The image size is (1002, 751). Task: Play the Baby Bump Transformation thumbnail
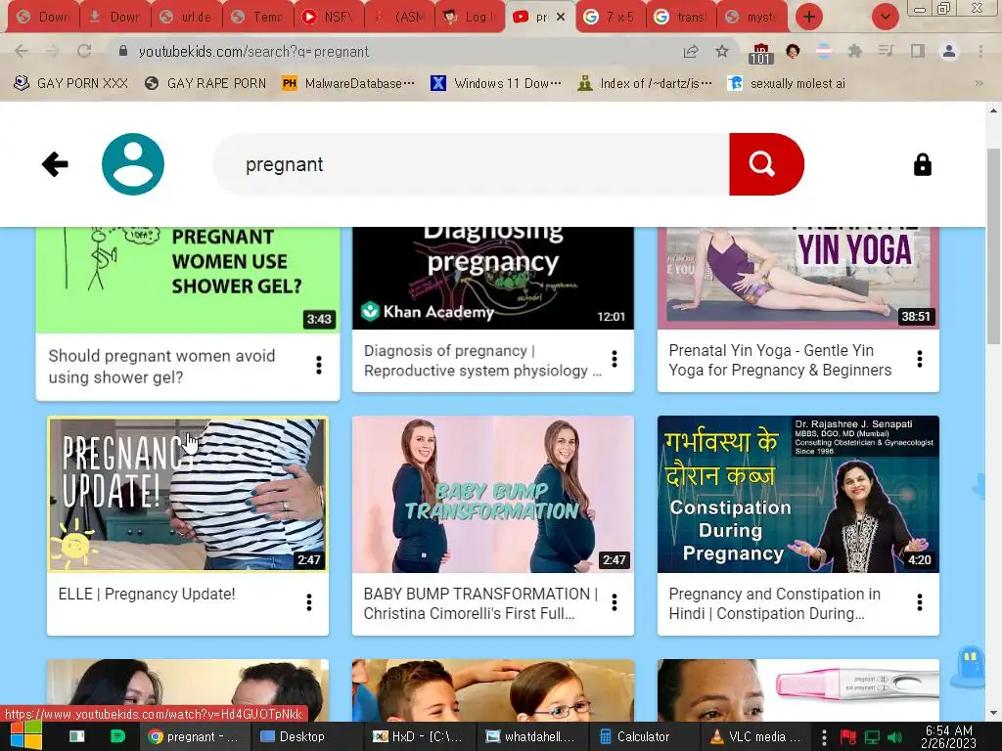pyautogui.click(x=493, y=494)
